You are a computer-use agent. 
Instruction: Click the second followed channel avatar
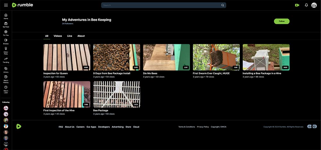6,114
